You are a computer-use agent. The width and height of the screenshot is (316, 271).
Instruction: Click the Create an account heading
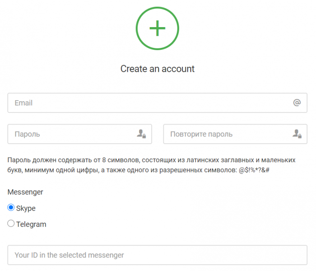(x=158, y=69)
